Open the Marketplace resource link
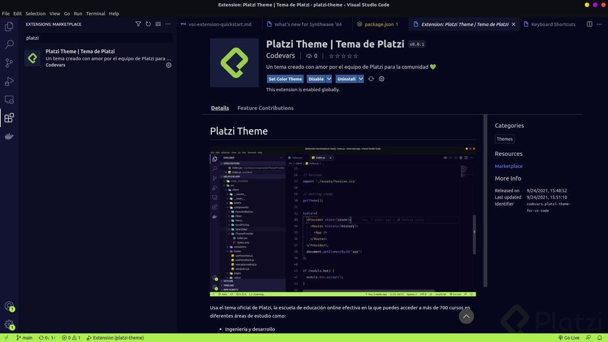This screenshot has width=608, height=342. point(509,166)
